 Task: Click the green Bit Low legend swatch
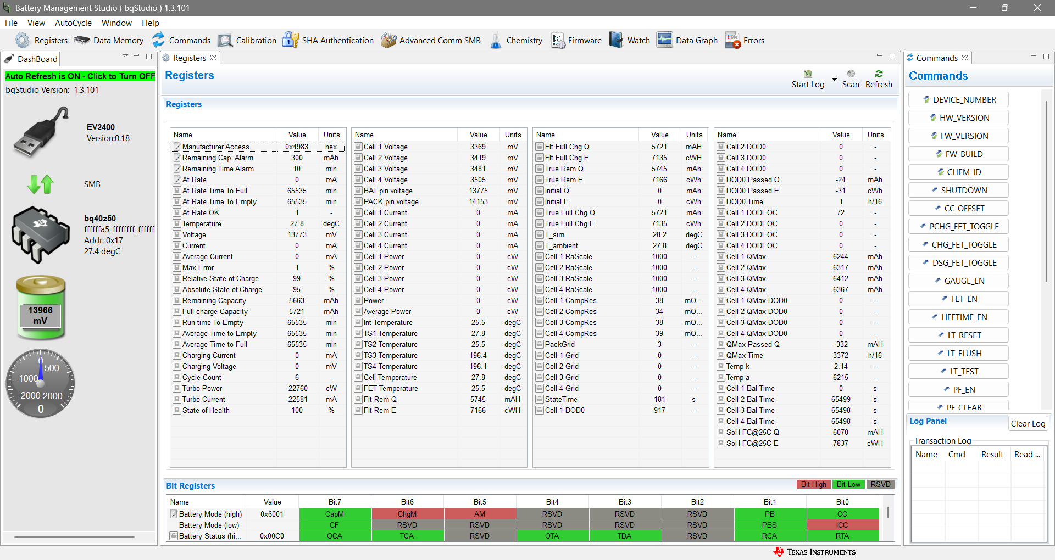pyautogui.click(x=848, y=484)
